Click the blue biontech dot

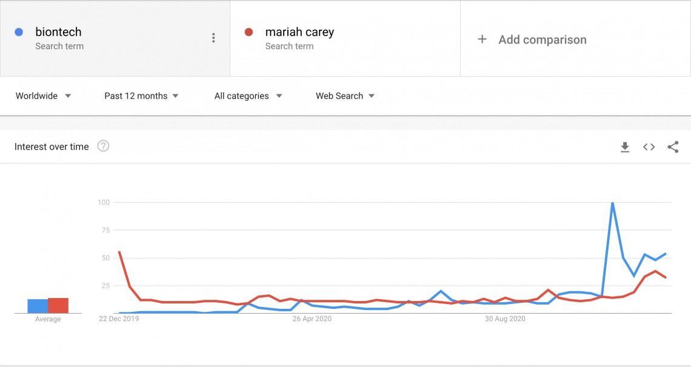tap(19, 31)
